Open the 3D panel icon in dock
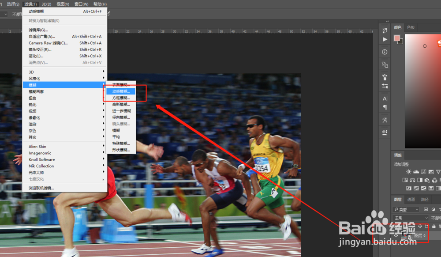441x257 pixels. (385, 132)
